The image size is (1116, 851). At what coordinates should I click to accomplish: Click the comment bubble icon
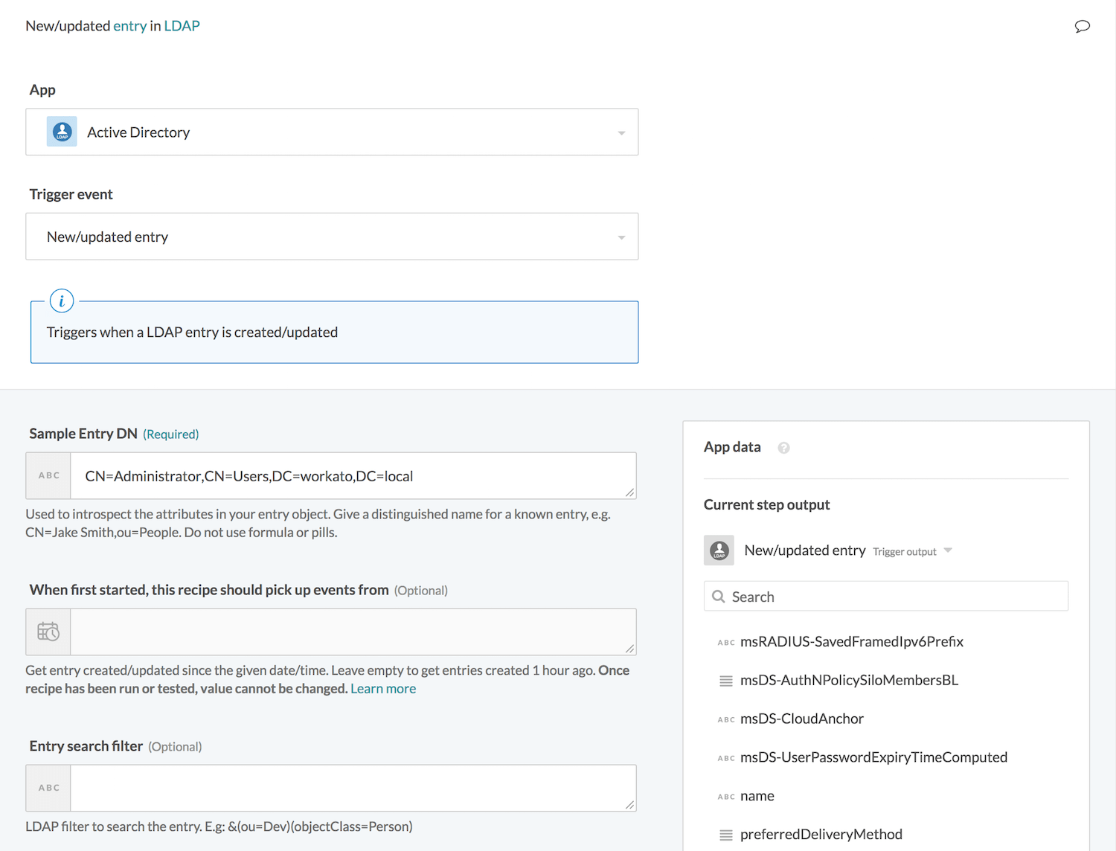(1082, 27)
